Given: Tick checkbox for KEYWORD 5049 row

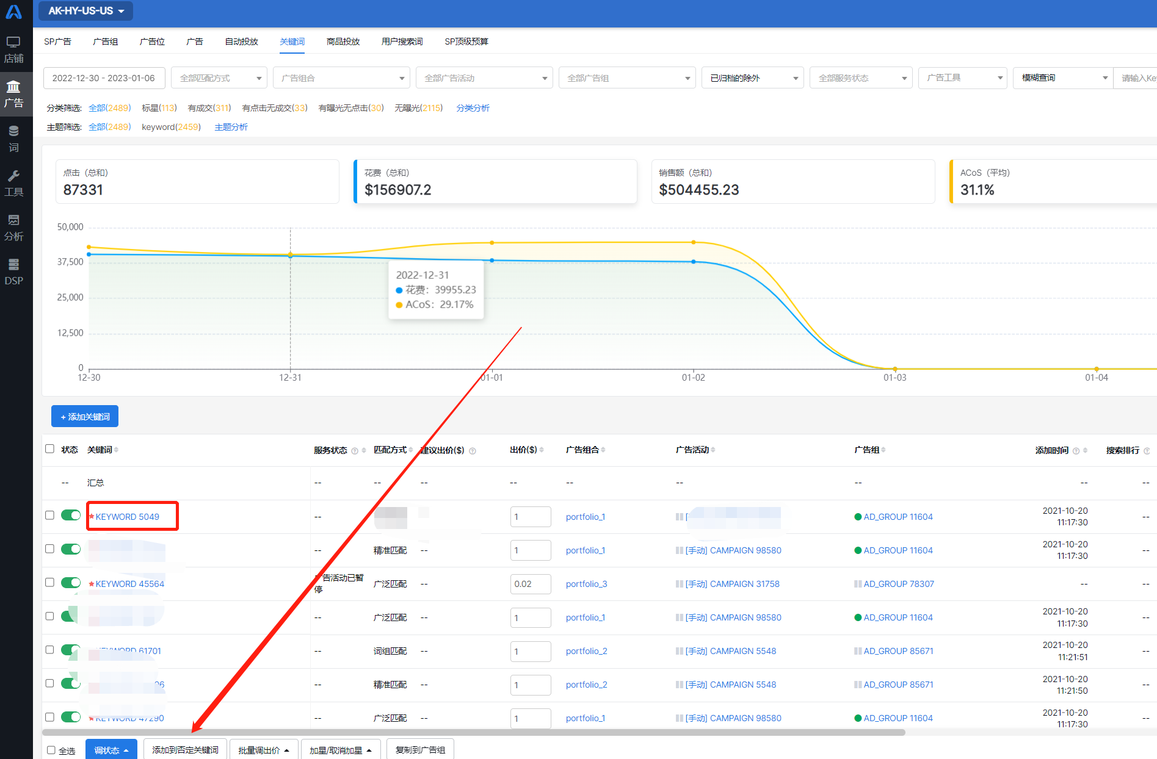Looking at the screenshot, I should tap(49, 516).
